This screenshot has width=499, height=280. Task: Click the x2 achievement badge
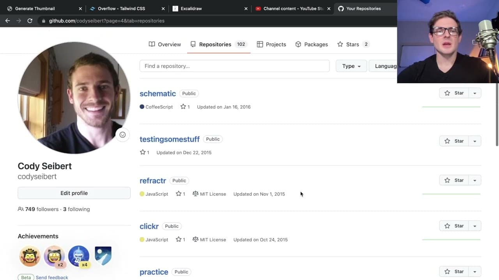[x=54, y=256]
